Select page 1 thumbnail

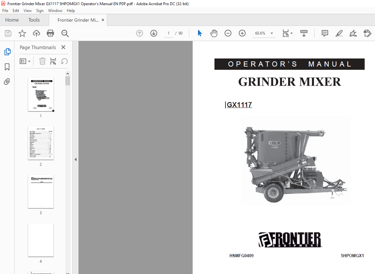point(41,95)
